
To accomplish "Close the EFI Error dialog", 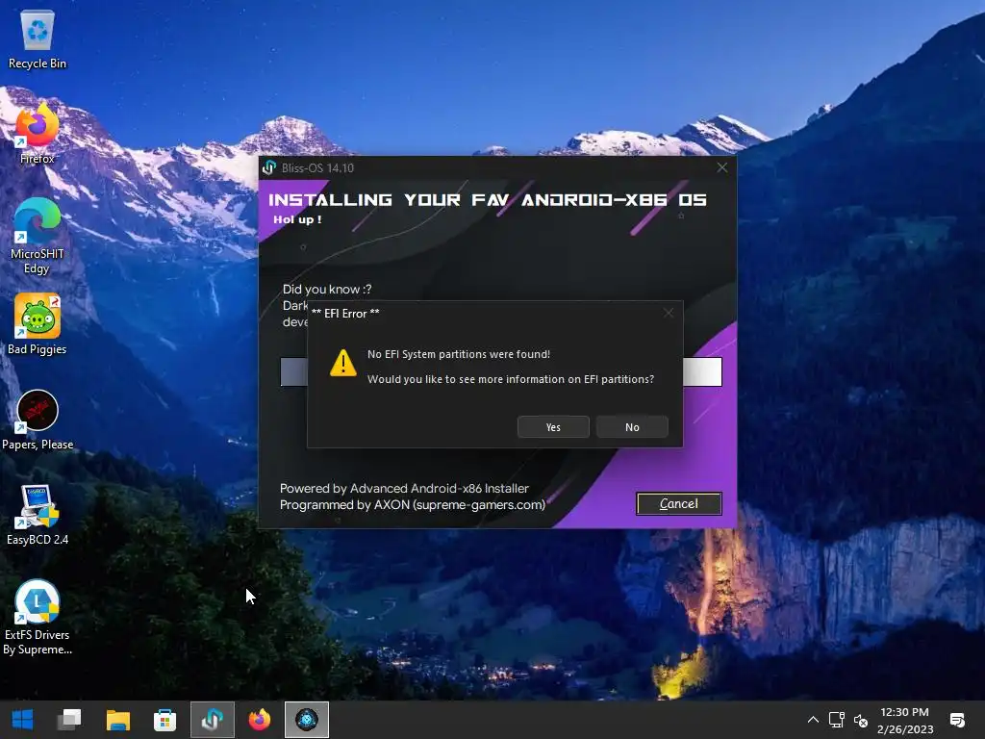I will click(669, 313).
